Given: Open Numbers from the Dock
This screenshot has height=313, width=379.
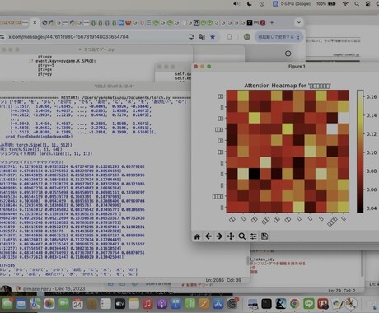Looking at the screenshot, I should [190, 304].
